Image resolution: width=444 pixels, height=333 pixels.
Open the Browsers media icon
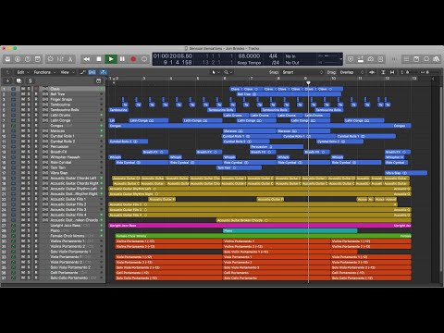point(436,59)
